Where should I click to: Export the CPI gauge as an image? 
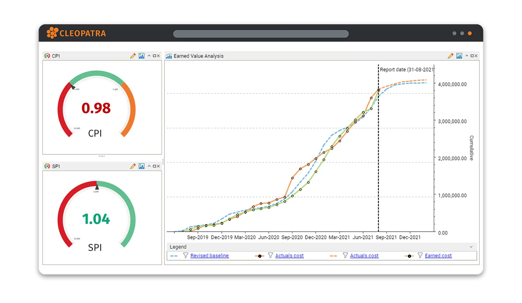141,56
